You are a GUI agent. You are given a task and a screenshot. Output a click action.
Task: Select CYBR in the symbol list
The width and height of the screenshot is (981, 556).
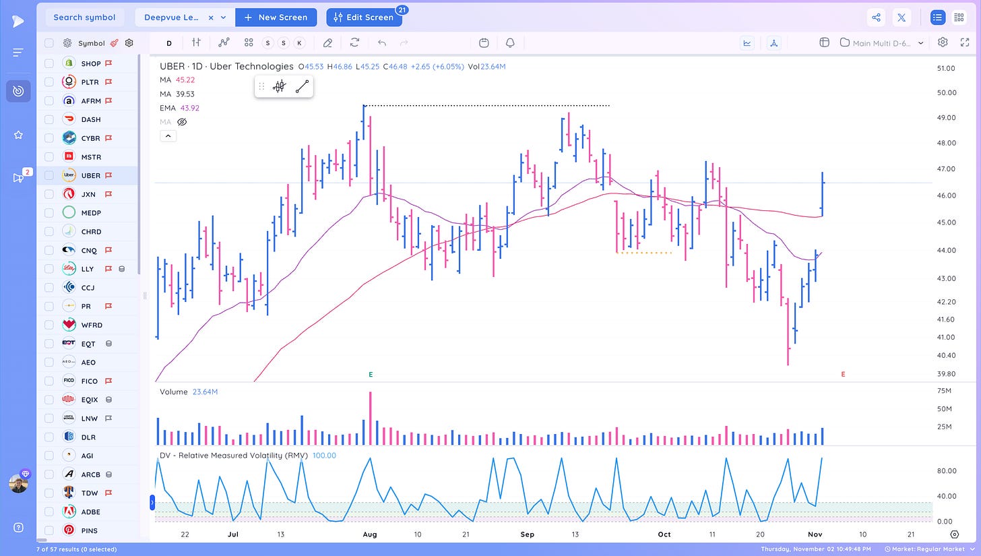point(91,138)
